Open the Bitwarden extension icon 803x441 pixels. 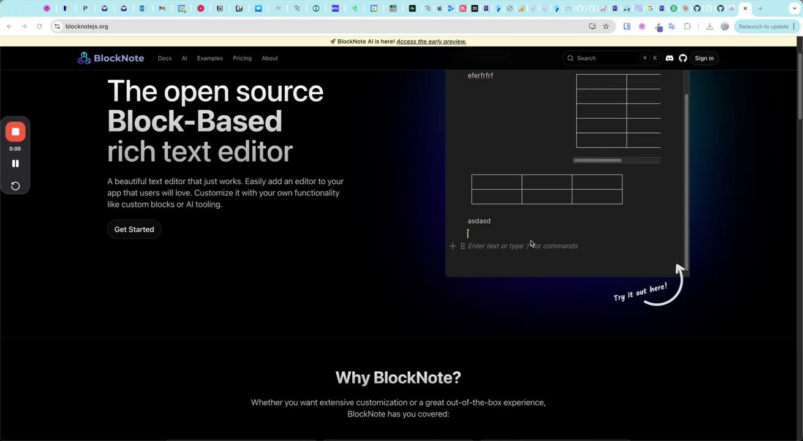coord(627,26)
